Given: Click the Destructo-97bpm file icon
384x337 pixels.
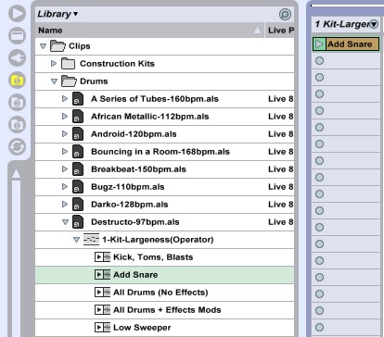Looking at the screenshot, I should (x=78, y=222).
